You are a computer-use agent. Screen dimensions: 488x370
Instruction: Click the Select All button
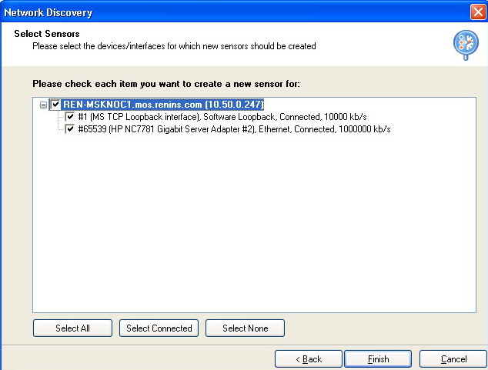(72, 328)
